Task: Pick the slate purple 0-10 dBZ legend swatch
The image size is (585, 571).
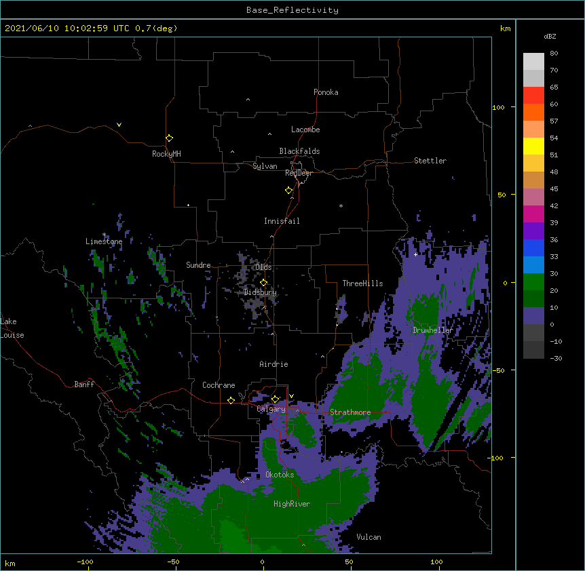Action: tap(533, 316)
